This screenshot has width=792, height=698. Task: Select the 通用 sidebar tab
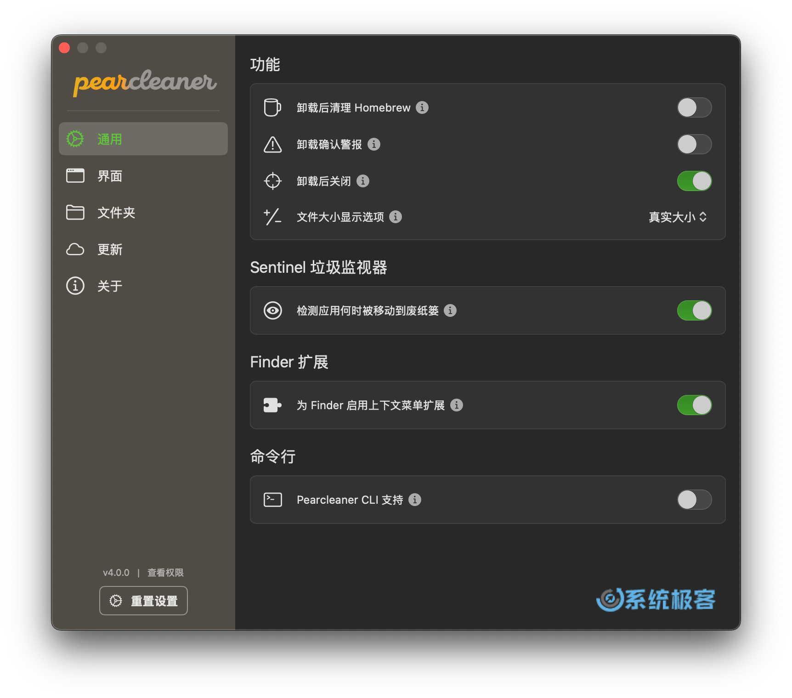[x=143, y=139]
